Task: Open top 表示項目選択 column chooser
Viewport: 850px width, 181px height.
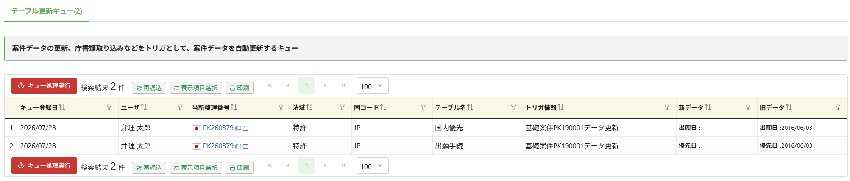Action: [x=196, y=88]
